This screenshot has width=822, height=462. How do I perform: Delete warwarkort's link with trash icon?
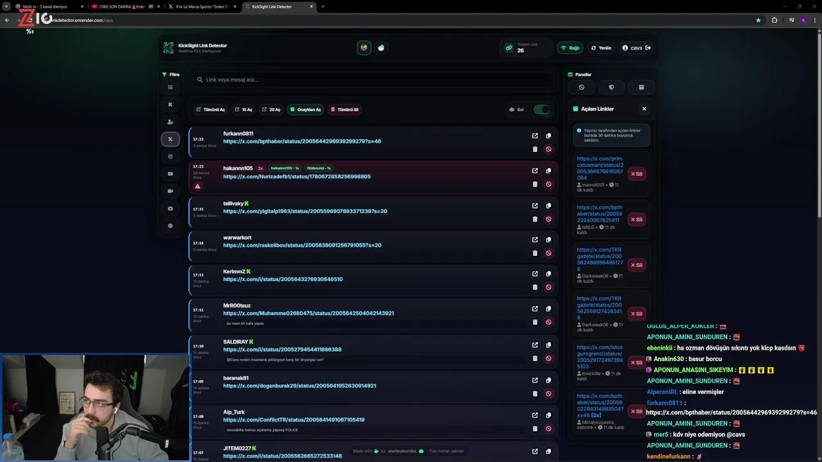[x=535, y=253]
